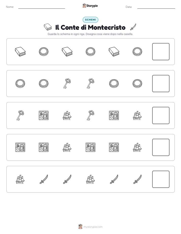Image resolution: width=181 pixels, height=234 pixels.
Task: Click the empty answer box in row one
Action: pyautogui.click(x=161, y=52)
